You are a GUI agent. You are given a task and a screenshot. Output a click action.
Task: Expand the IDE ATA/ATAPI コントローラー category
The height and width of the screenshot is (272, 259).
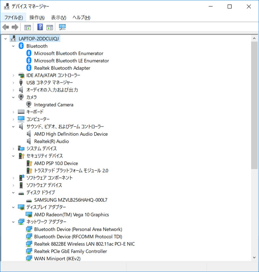click(x=13, y=75)
